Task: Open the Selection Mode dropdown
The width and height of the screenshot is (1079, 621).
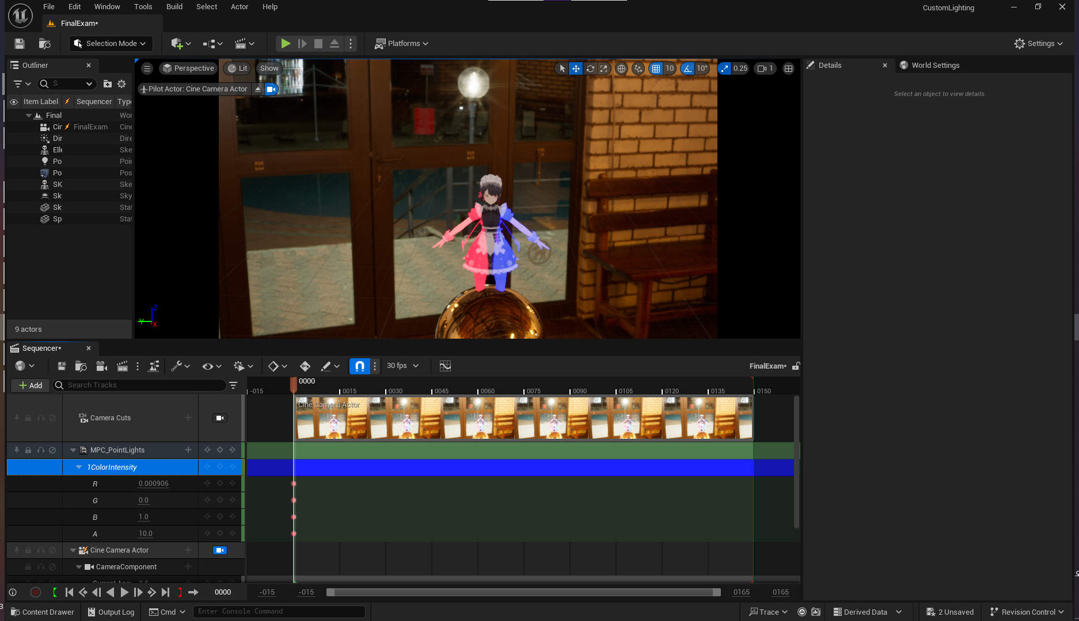Action: (x=111, y=44)
